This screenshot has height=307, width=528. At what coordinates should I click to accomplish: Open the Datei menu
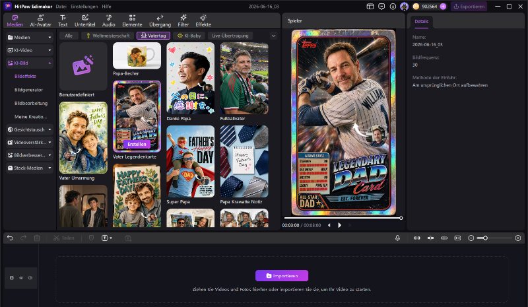[x=61, y=7]
